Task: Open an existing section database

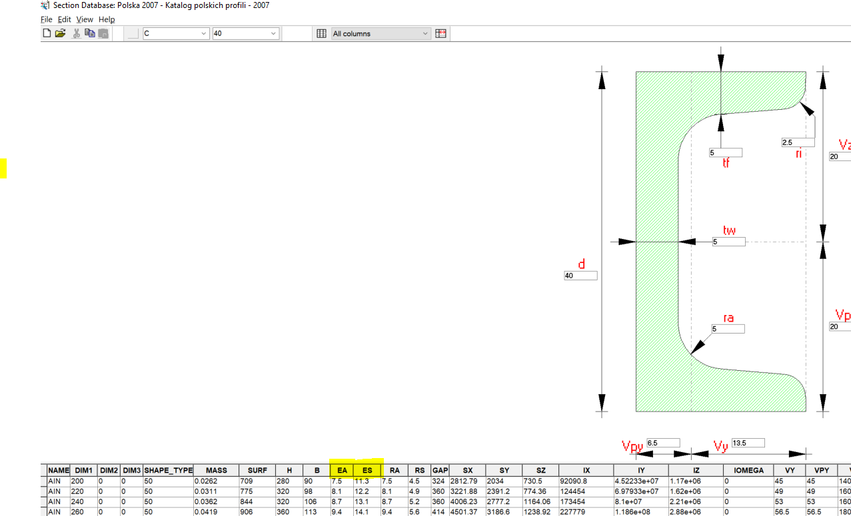Action: (x=60, y=33)
